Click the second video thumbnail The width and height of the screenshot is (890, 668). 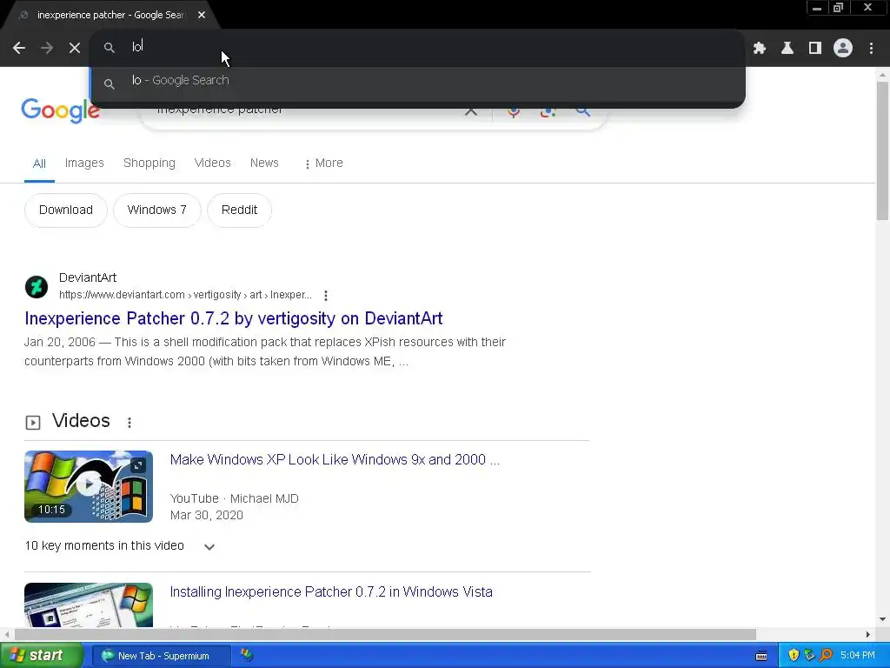[89, 605]
